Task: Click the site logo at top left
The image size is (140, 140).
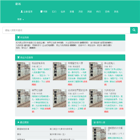Action: pyautogui.click(x=18, y=4)
